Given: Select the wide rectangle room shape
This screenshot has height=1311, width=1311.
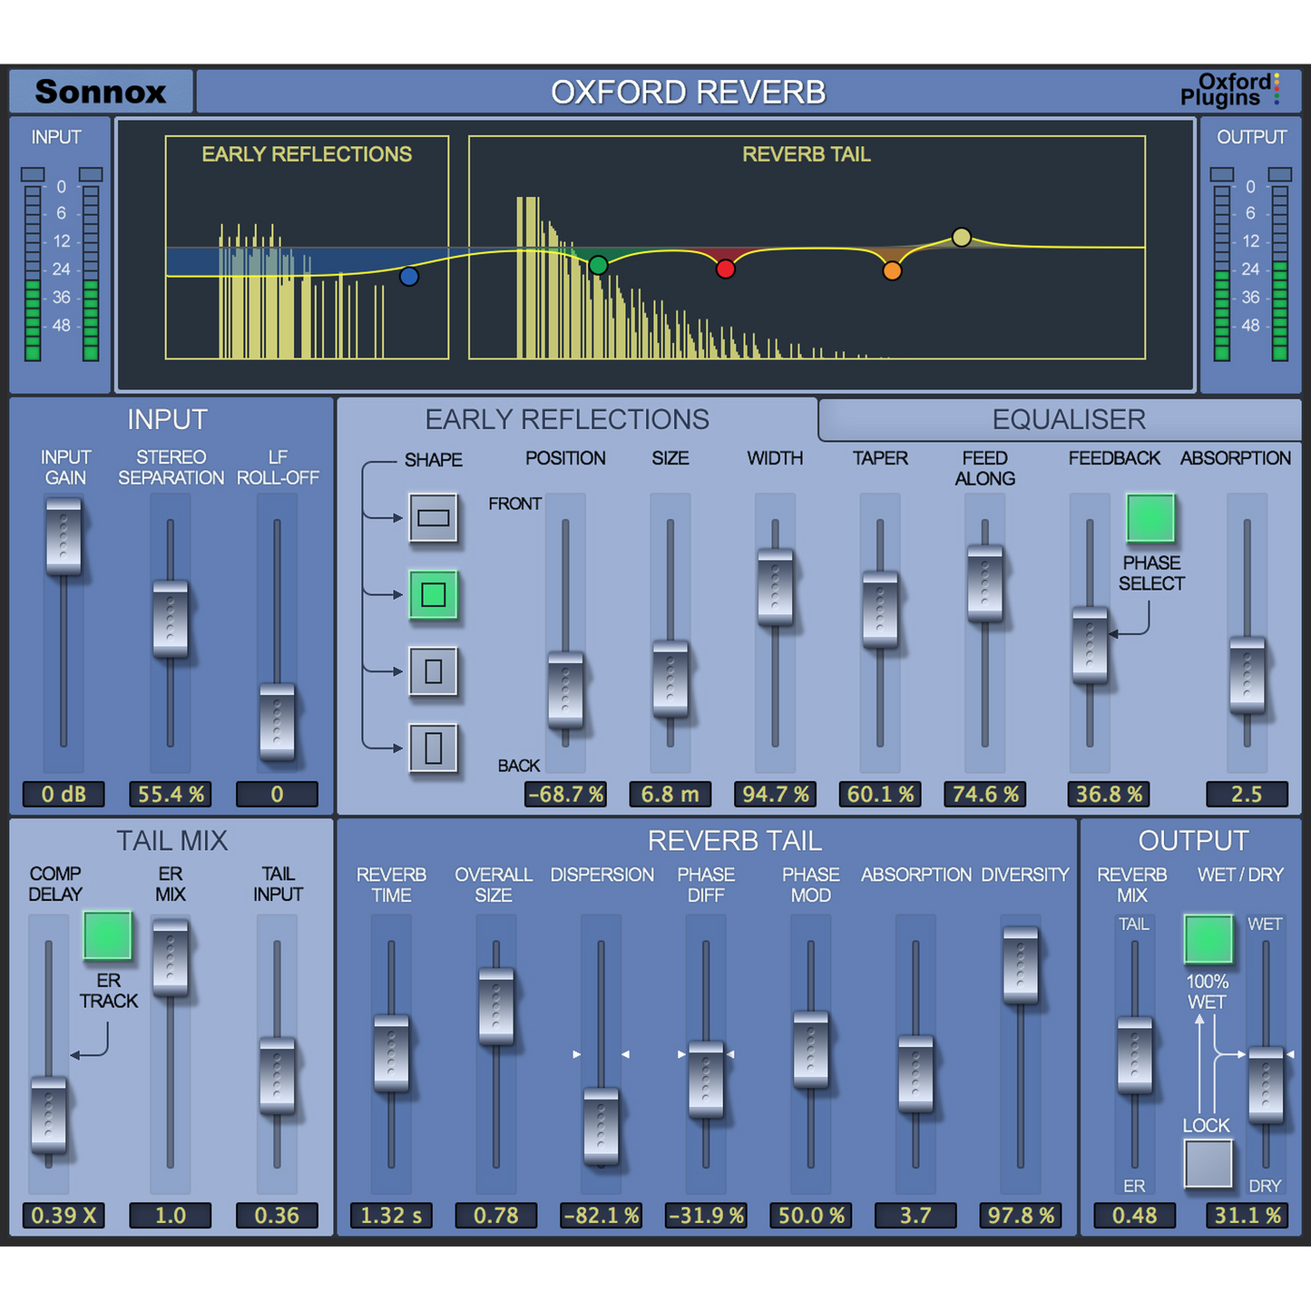Looking at the screenshot, I should click(x=433, y=518).
